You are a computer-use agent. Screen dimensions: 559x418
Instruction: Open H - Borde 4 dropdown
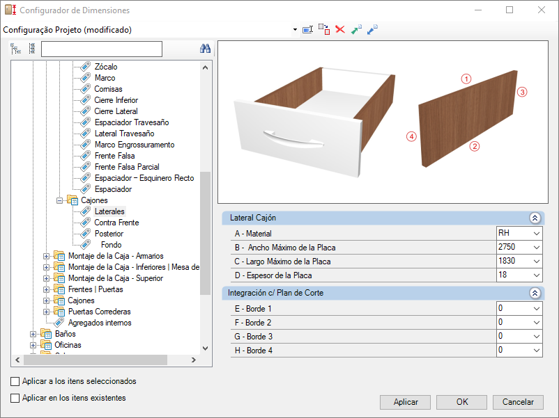536,351
